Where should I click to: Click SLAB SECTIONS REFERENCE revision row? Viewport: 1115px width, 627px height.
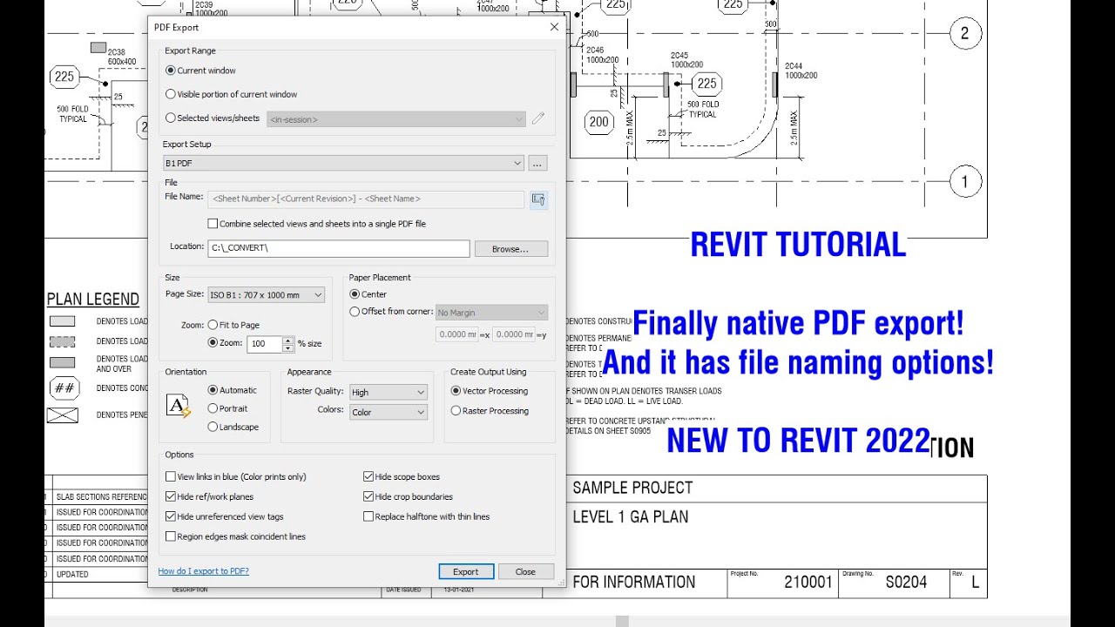coord(101,496)
